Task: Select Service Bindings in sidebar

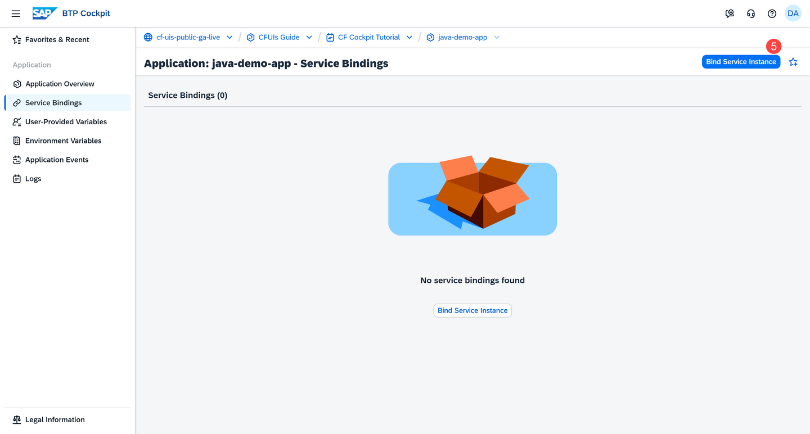Action: coord(67,103)
